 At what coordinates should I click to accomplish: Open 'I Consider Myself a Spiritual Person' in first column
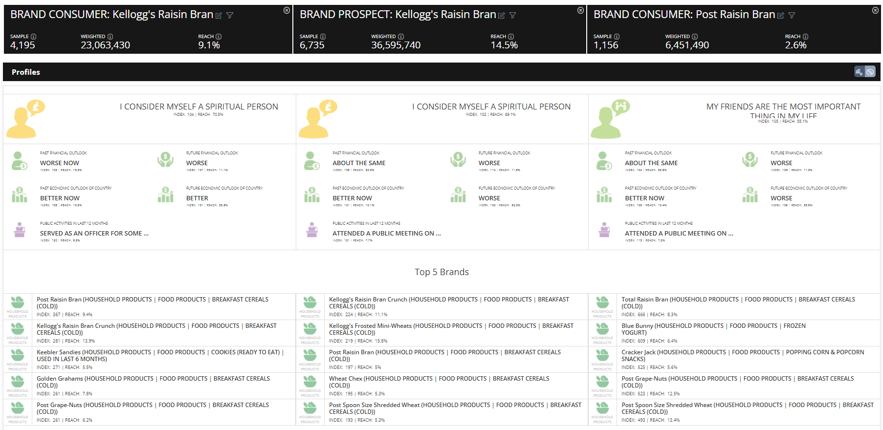tap(199, 107)
